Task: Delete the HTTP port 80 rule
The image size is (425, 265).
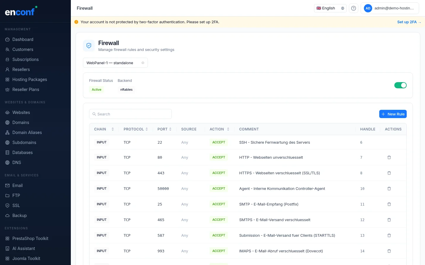Action: coord(389,158)
